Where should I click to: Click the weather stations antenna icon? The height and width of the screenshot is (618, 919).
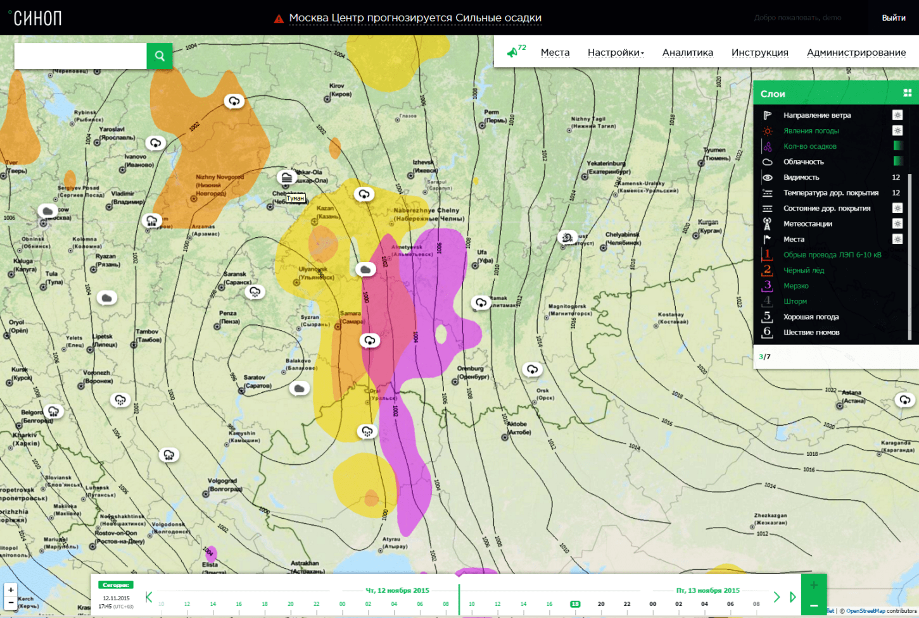tap(767, 224)
